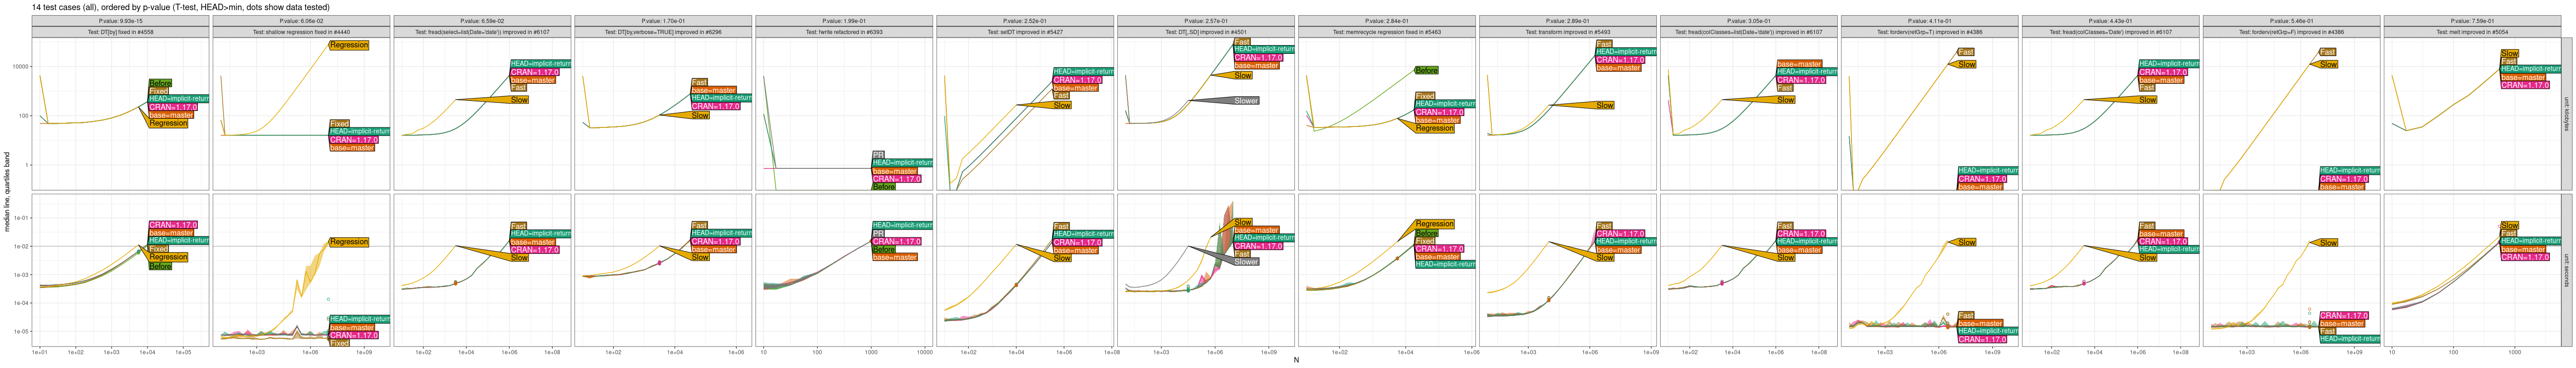Screen dimensions: 2576x368
Task: Click the 'Test: shallow regression fixed in #4440' header
Action: click(301, 32)
